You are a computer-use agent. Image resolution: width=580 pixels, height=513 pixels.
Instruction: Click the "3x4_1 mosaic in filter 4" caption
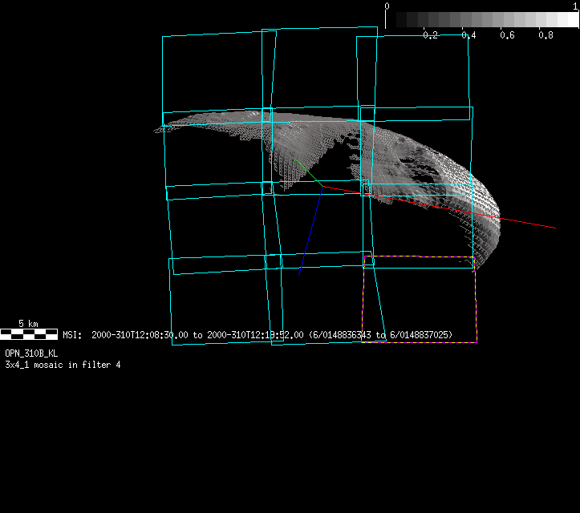coord(63,365)
